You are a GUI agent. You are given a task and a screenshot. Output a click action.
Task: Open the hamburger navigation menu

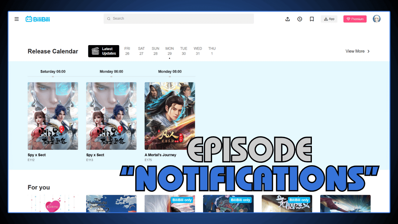(16, 19)
